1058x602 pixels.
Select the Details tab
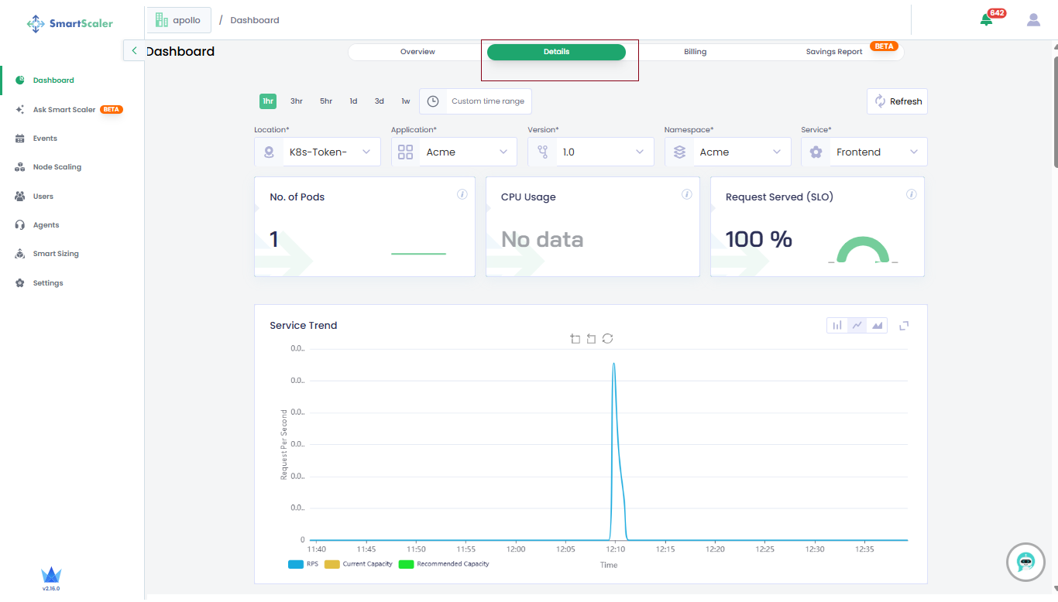click(556, 52)
